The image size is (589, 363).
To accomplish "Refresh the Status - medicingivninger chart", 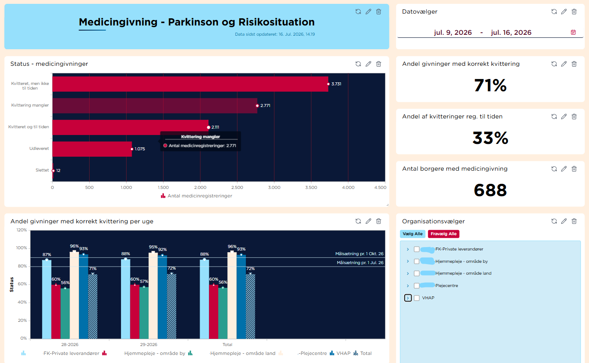I will 358,64.
